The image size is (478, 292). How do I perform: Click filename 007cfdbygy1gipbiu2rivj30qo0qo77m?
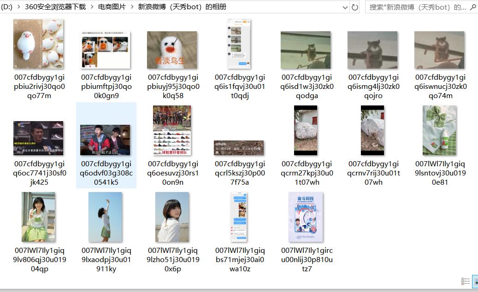click(39, 87)
